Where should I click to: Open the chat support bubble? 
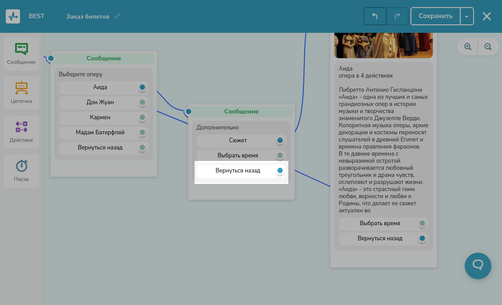point(478,266)
